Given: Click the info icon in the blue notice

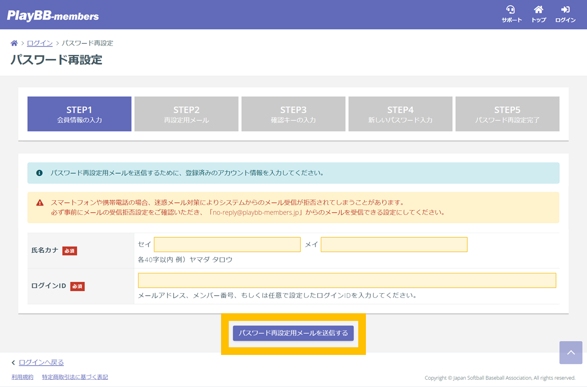Looking at the screenshot, I should (x=39, y=173).
